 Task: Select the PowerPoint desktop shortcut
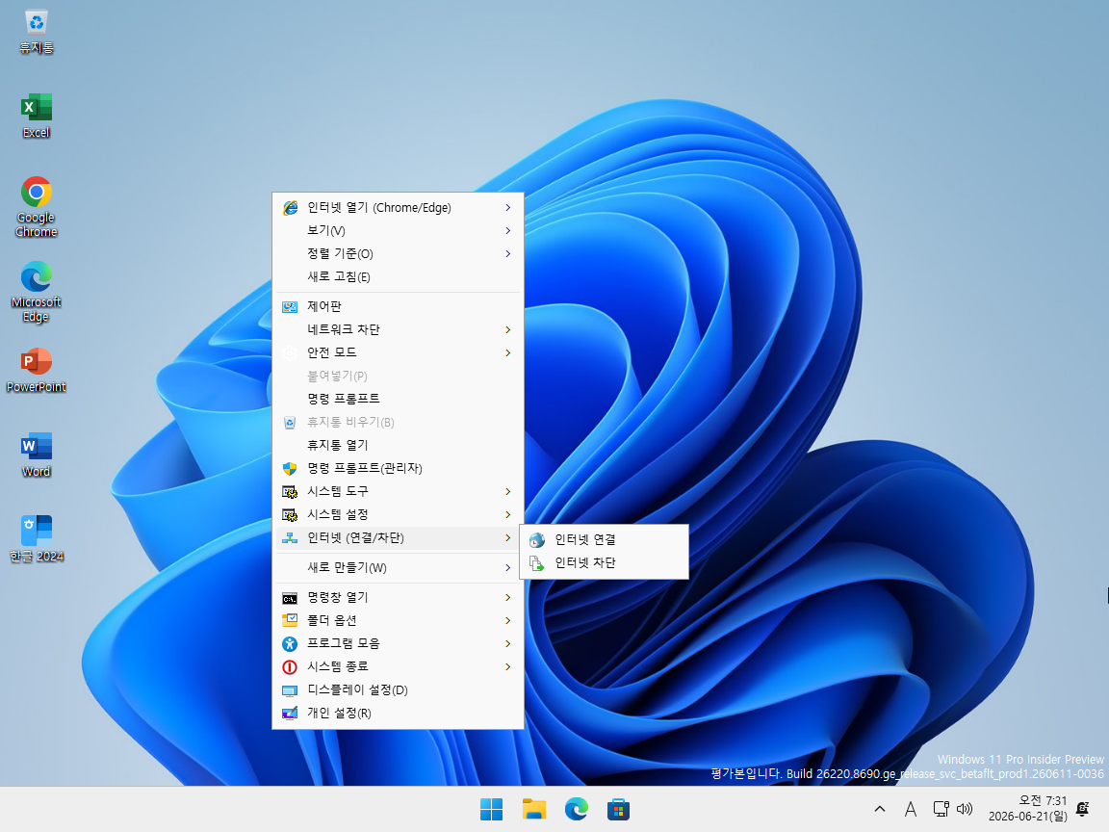click(36, 370)
